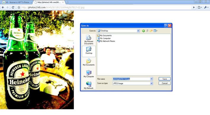Close the Save As dialog
Viewport: 210px width, 115px height.
tap(170, 25)
